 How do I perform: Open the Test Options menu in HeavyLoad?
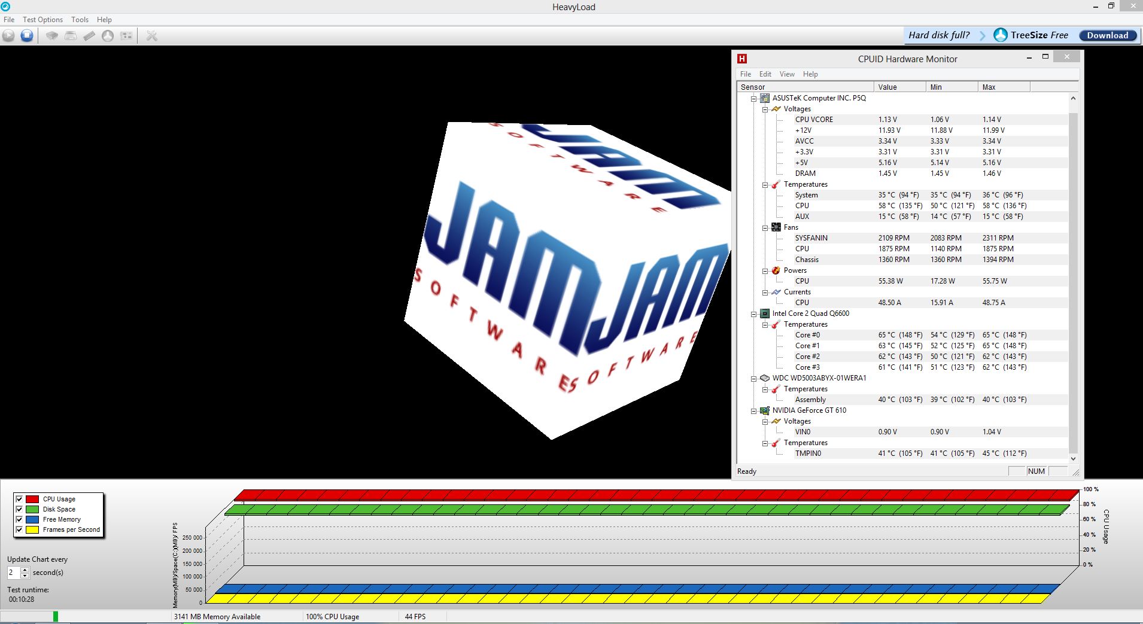pos(42,20)
